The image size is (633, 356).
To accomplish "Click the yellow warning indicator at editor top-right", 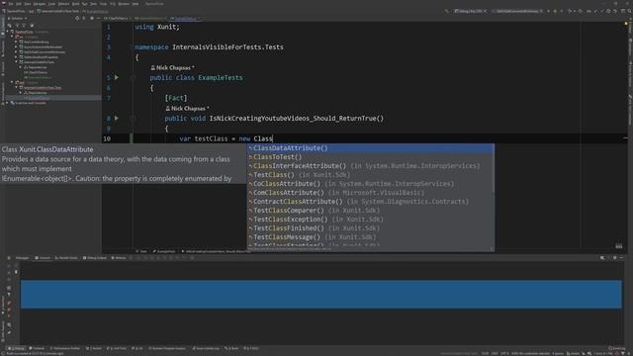I will tap(626, 24).
